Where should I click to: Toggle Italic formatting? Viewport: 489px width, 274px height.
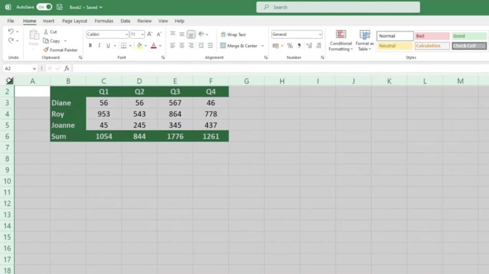(x=99, y=45)
